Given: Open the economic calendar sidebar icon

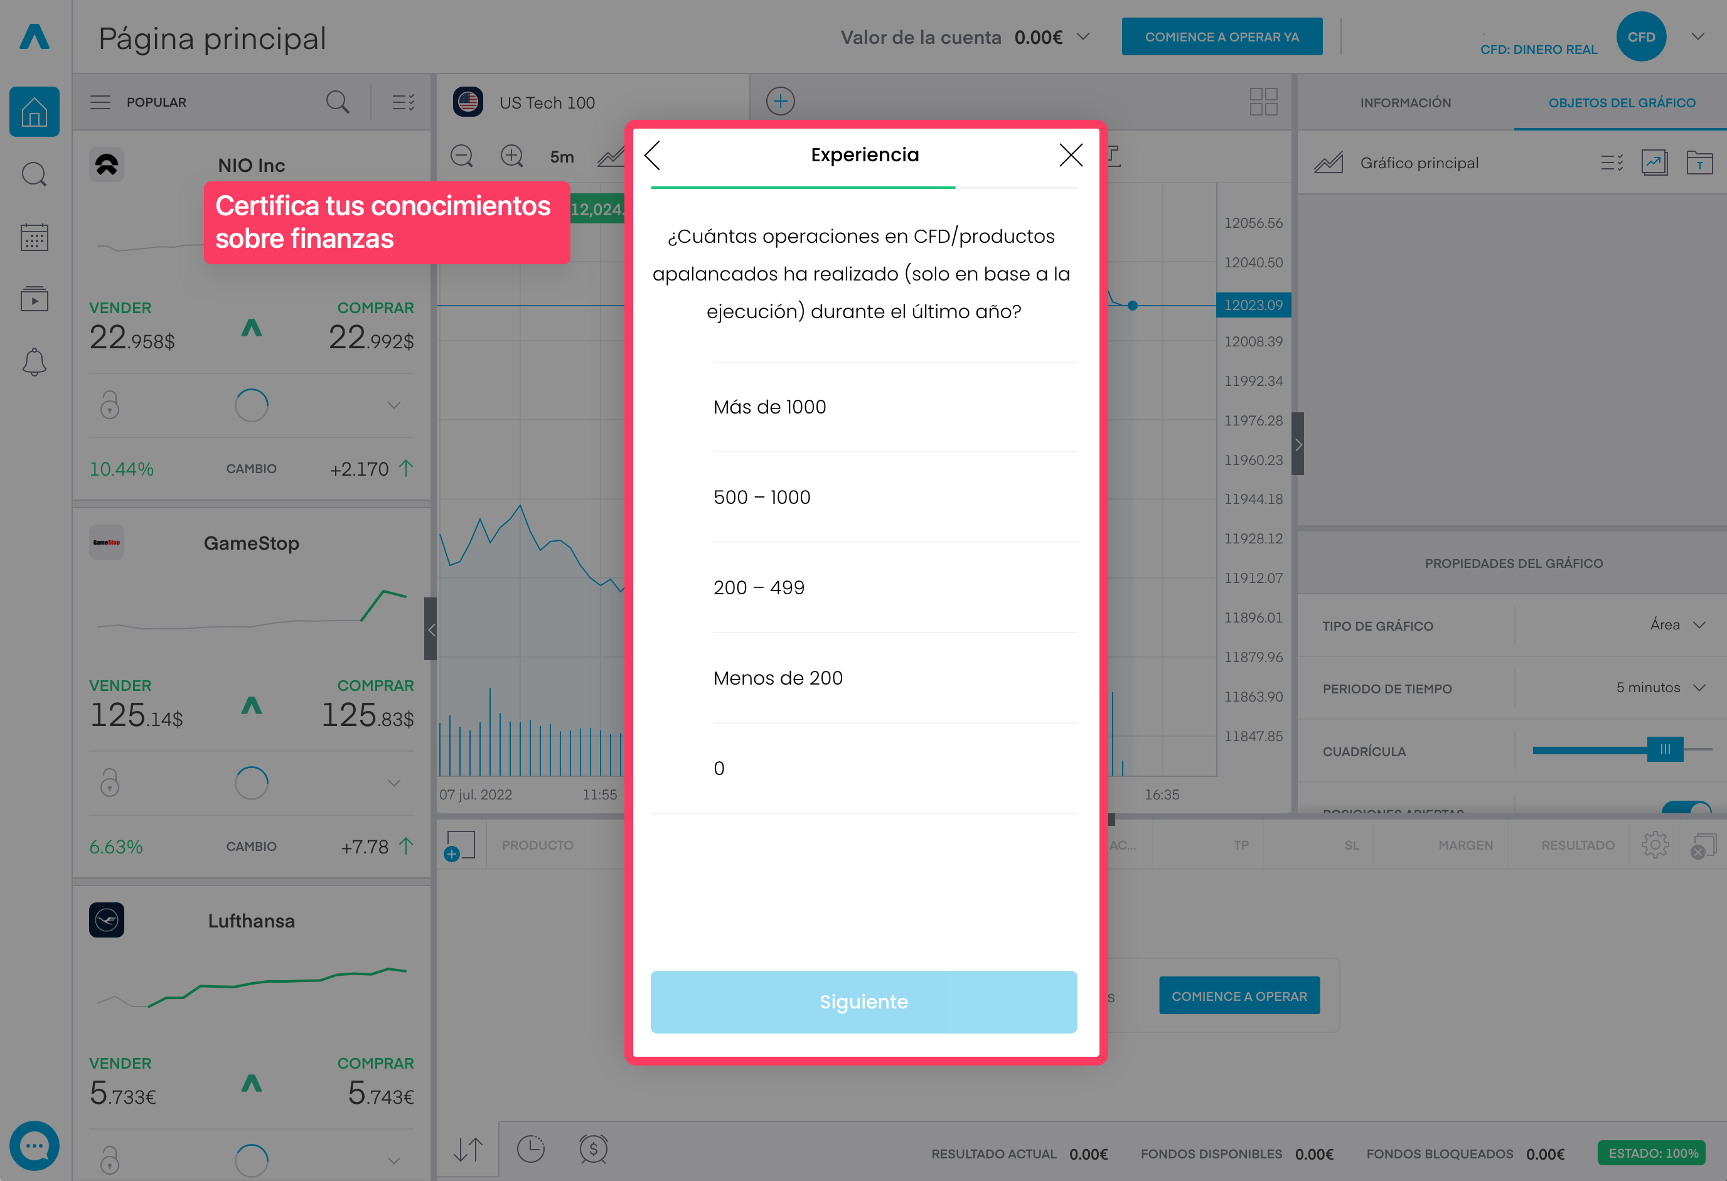Looking at the screenshot, I should point(34,237).
